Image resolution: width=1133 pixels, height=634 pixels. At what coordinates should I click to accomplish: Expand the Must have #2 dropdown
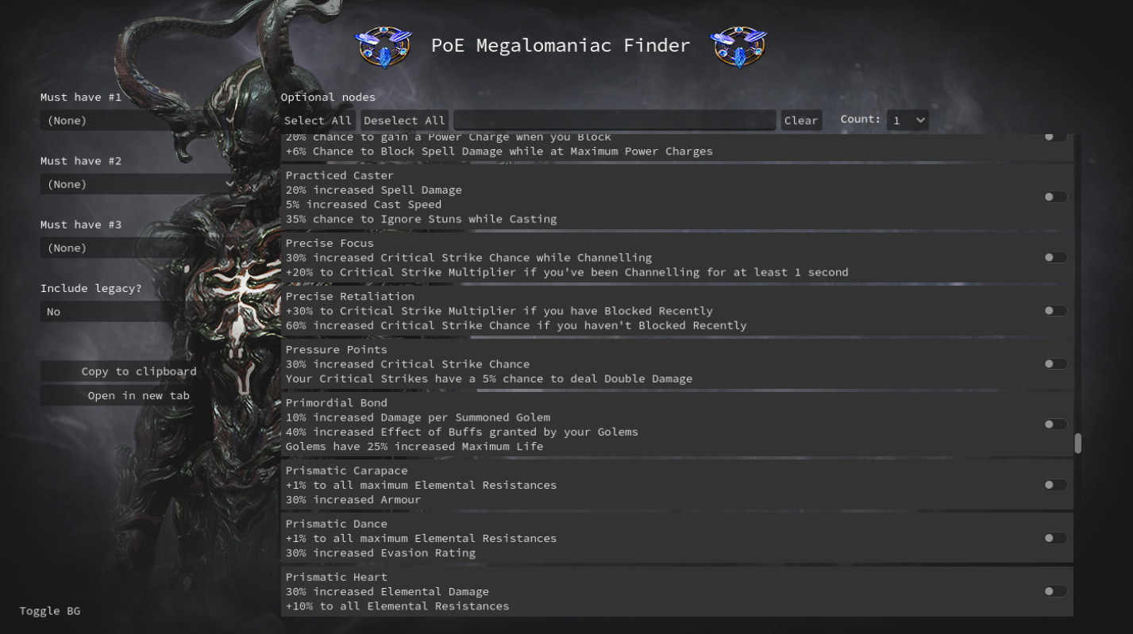(139, 184)
